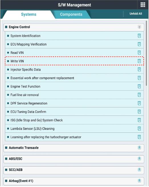Click document icon beside Write VIN

139,61
